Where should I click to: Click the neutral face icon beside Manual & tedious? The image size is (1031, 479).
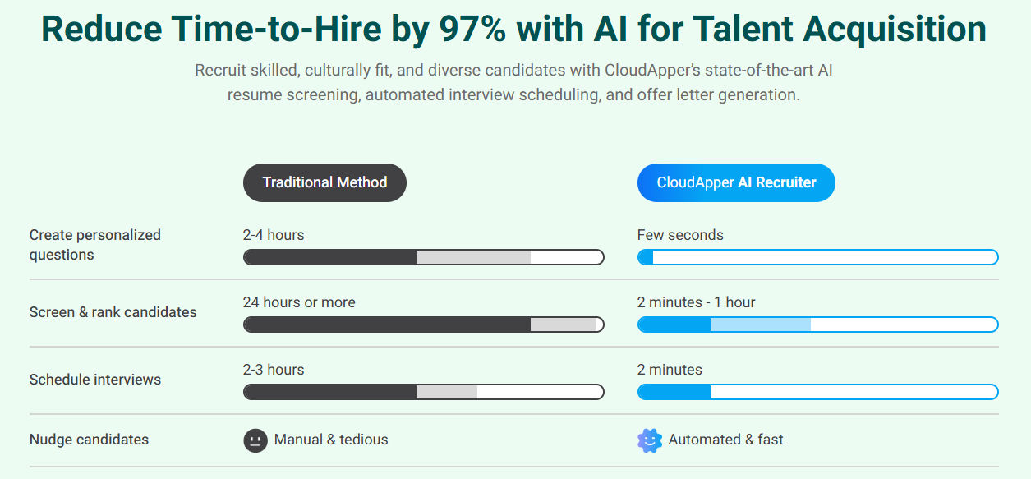tap(255, 440)
